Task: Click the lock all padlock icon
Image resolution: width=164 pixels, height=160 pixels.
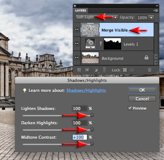Action: pyautogui.click(x=132, y=70)
